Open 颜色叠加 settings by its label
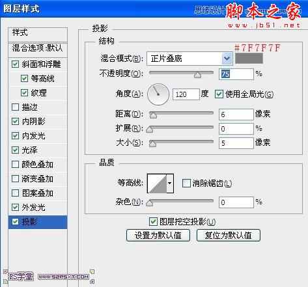The width and height of the screenshot is (308, 287). 37,165
